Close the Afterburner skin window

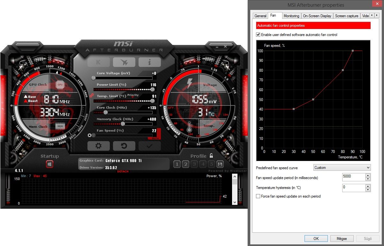tap(225, 47)
